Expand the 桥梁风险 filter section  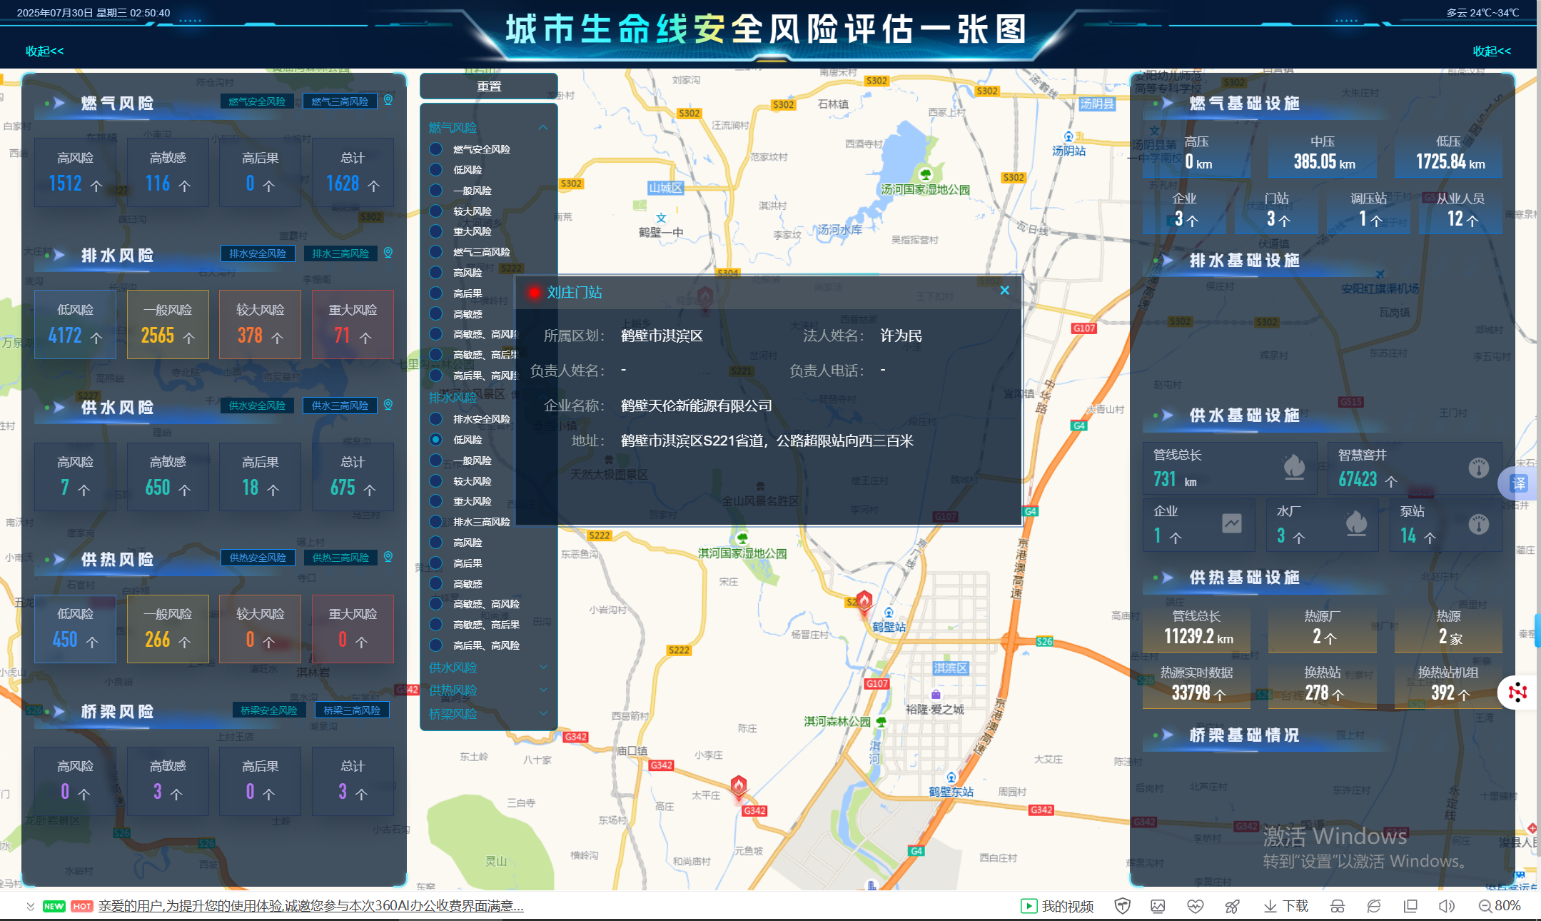point(543,713)
